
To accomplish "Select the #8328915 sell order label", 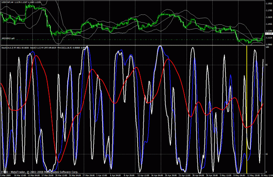I will pos(8,38).
